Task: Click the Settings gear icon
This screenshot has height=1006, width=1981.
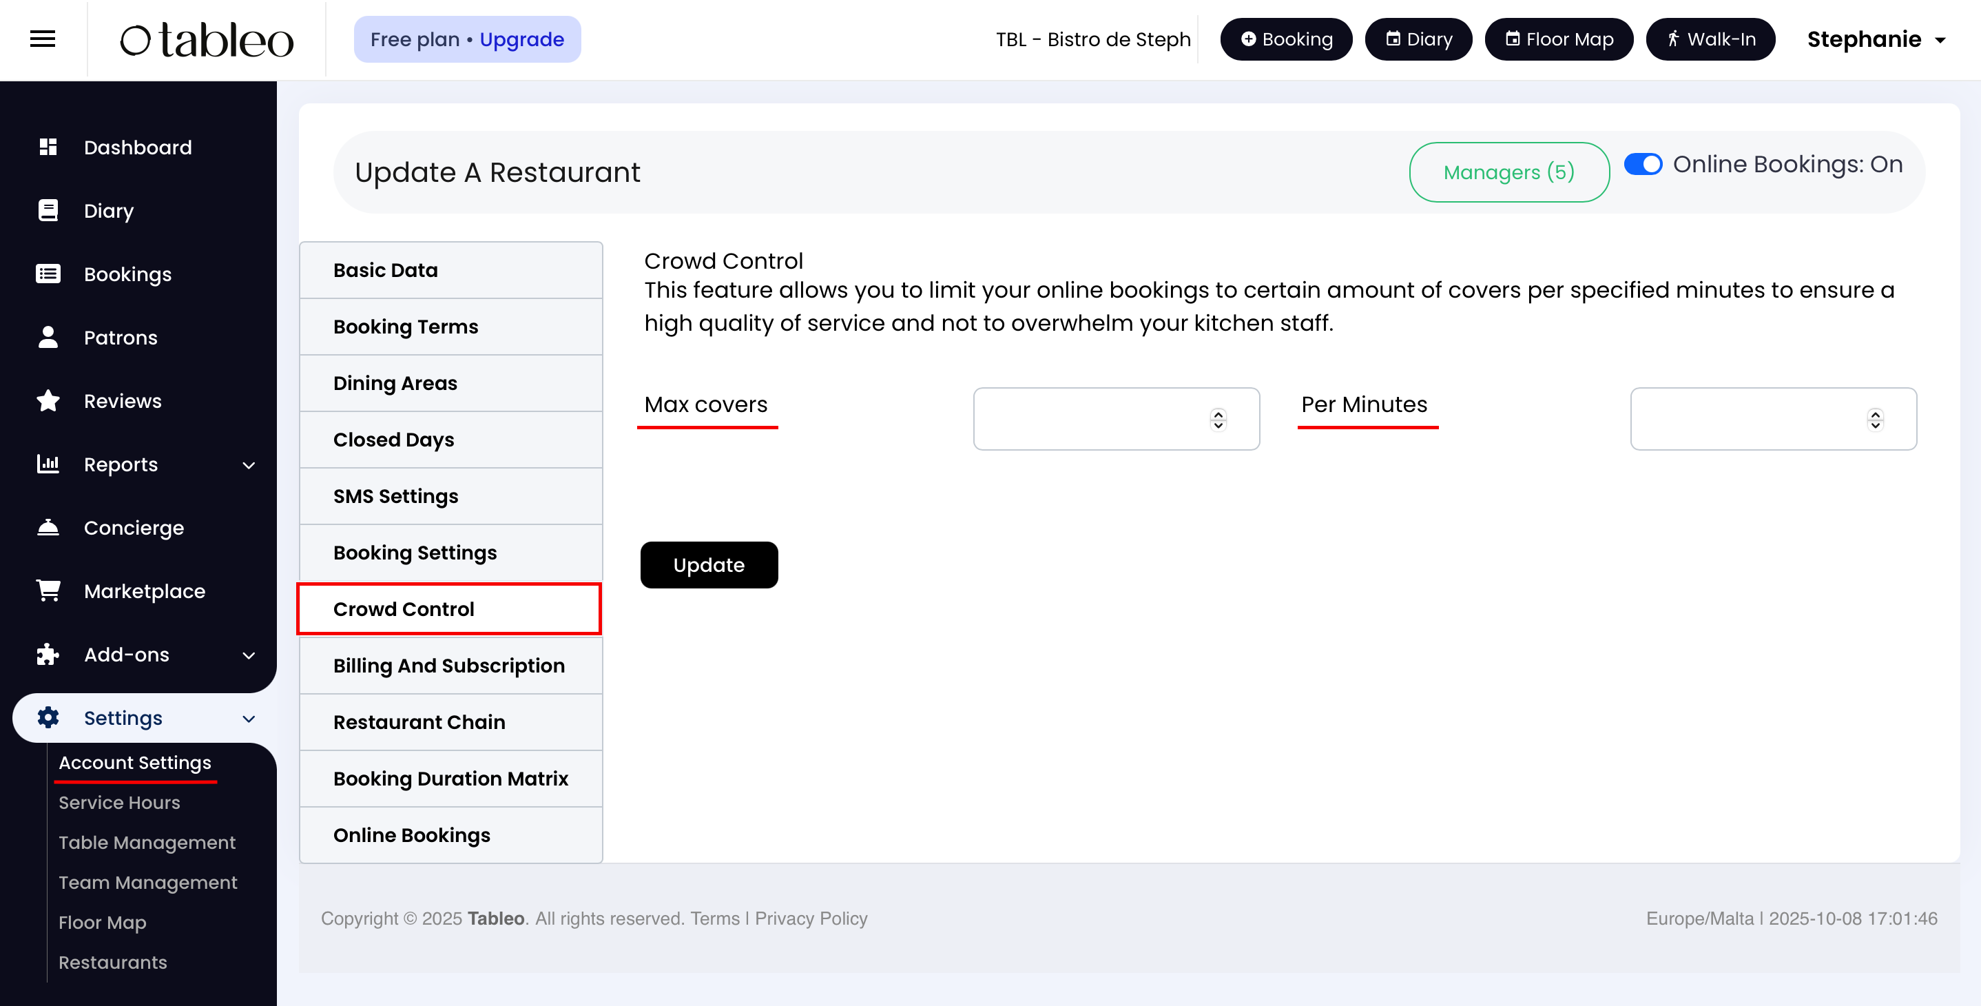Action: pos(48,717)
